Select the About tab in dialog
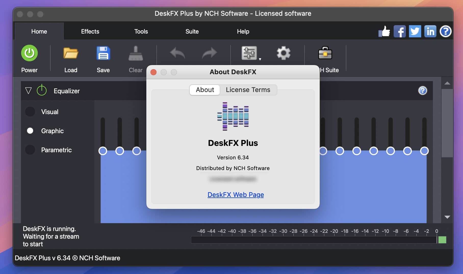This screenshot has width=463, height=274. 205,90
